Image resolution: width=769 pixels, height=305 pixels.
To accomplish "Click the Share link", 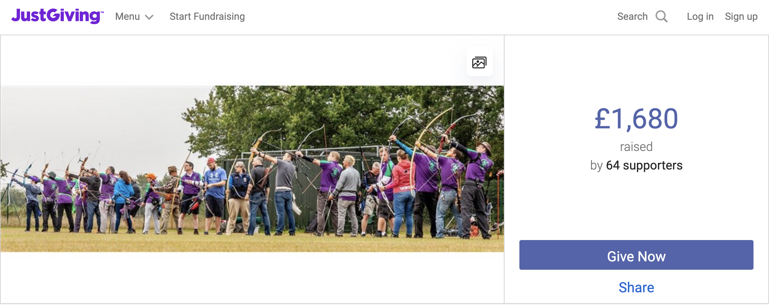I will click(636, 288).
